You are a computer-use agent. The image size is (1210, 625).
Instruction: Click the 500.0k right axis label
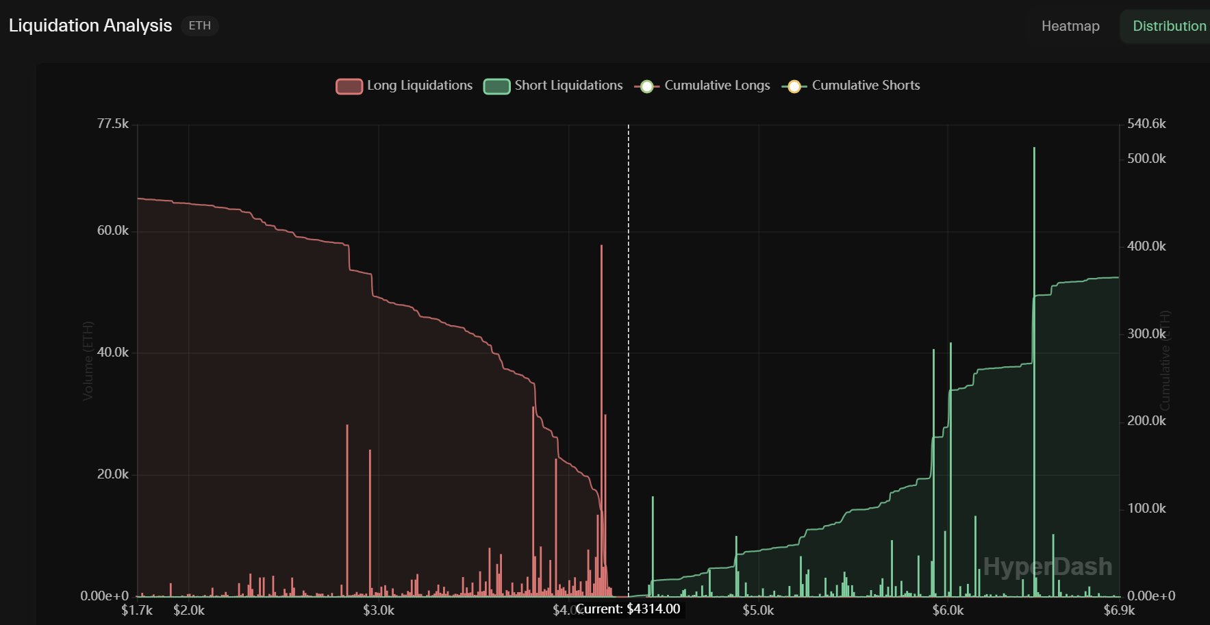[x=1146, y=159]
